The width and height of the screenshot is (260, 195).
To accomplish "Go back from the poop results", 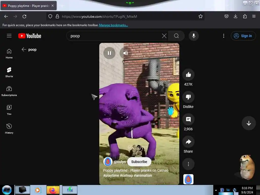I will coord(24,50).
